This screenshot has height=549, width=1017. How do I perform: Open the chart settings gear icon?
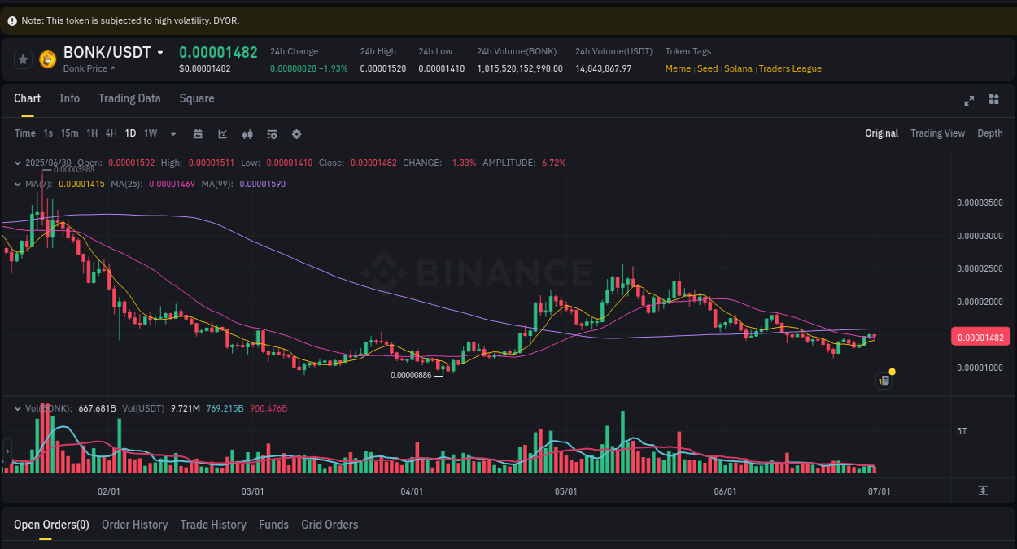[296, 133]
